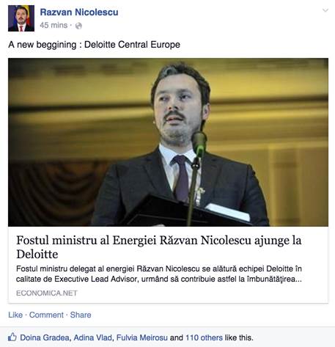Click Razvan Nicolescu's profile picture
335x347 pixels.
pos(21,18)
